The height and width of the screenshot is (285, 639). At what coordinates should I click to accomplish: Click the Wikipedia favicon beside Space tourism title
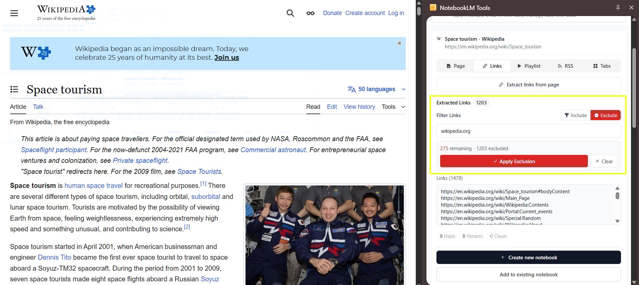[439, 39]
